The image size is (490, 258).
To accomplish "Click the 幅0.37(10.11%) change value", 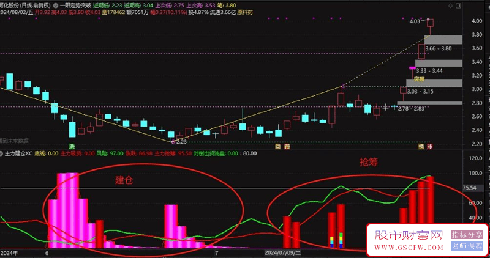I will coord(169,12).
